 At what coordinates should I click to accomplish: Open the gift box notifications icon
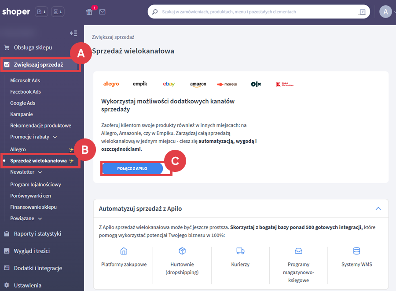pyautogui.click(x=89, y=12)
